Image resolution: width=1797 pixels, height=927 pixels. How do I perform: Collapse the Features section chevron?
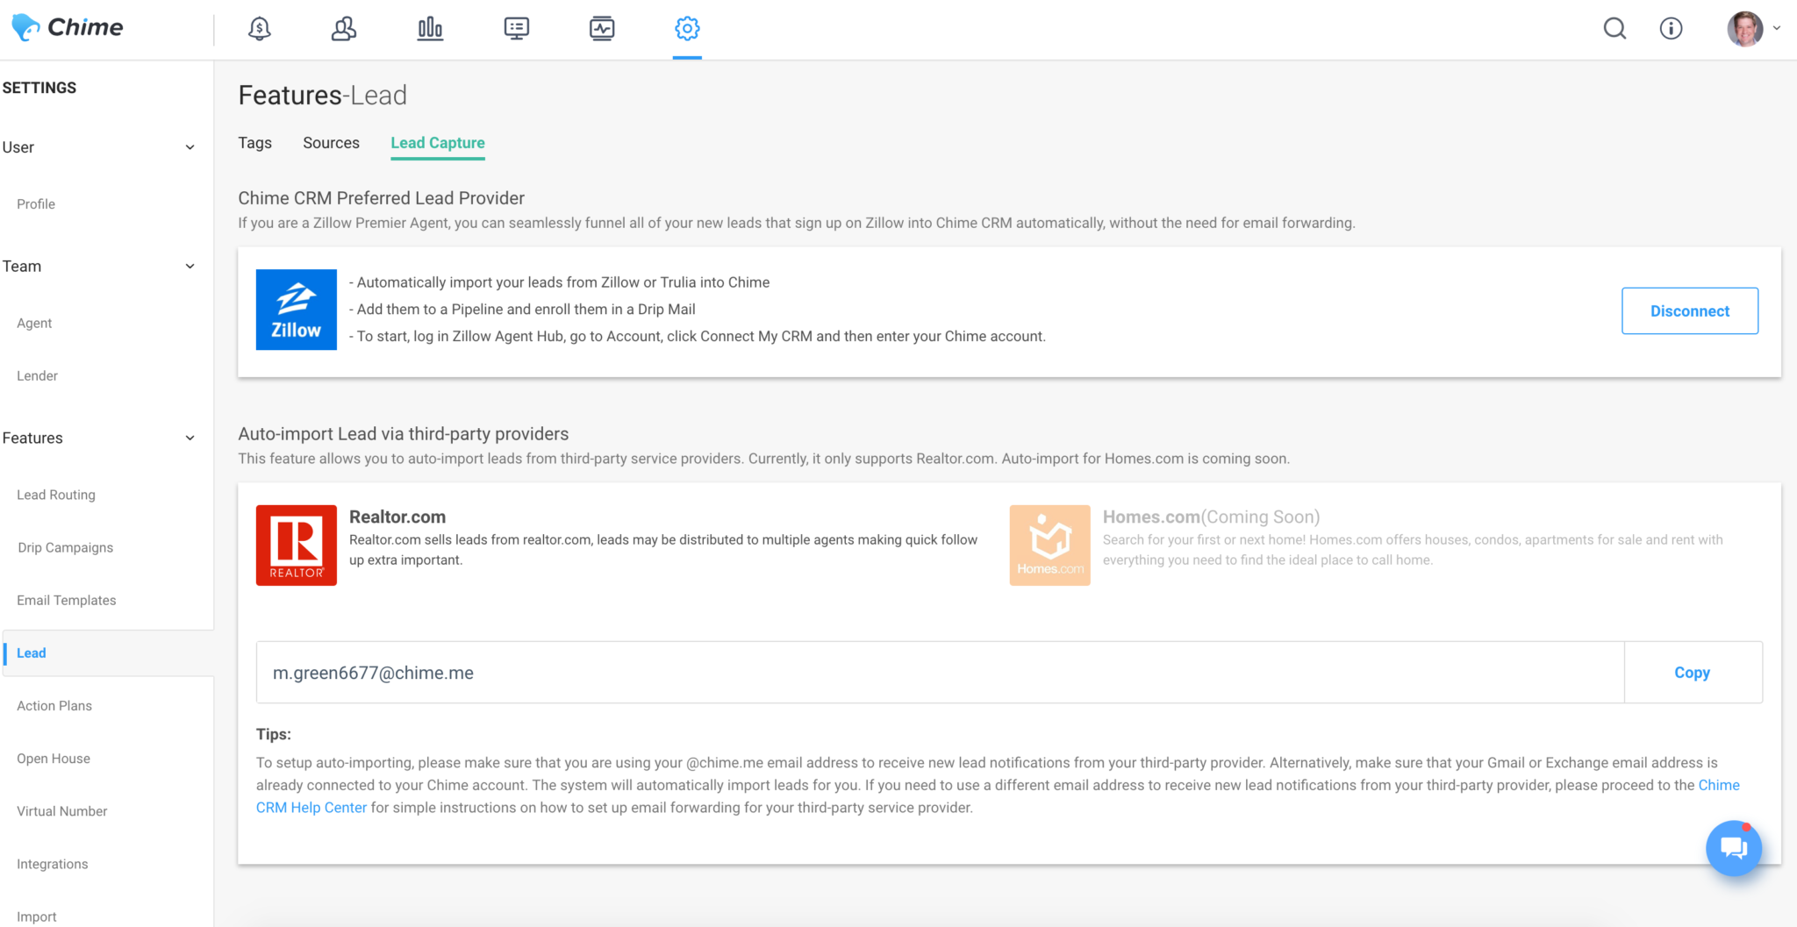[x=190, y=439]
